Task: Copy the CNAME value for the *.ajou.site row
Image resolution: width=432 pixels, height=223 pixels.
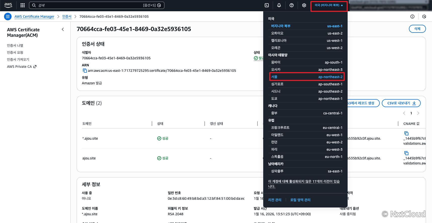Action: pos(406,133)
